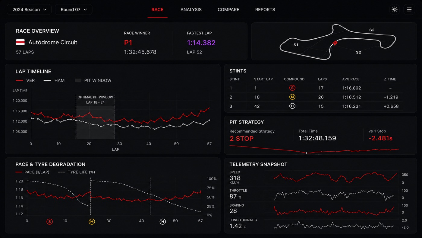Click the Medium compound icon in stint 2 row
Screen dimensions: 422x238
pyautogui.click(x=292, y=97)
